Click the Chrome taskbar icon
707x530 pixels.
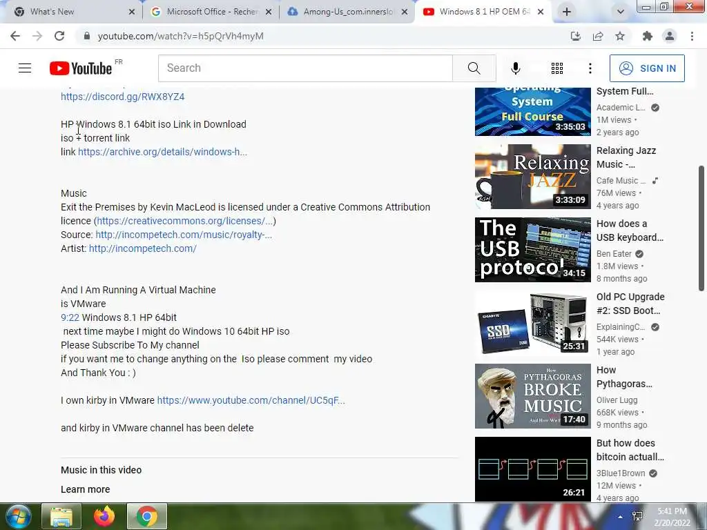(x=147, y=516)
